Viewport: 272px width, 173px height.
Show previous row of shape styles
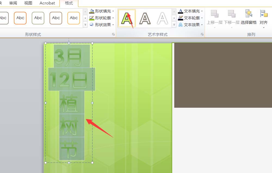(x=85, y=12)
